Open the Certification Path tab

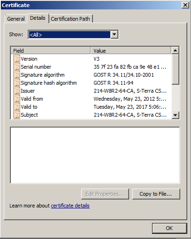click(x=70, y=19)
